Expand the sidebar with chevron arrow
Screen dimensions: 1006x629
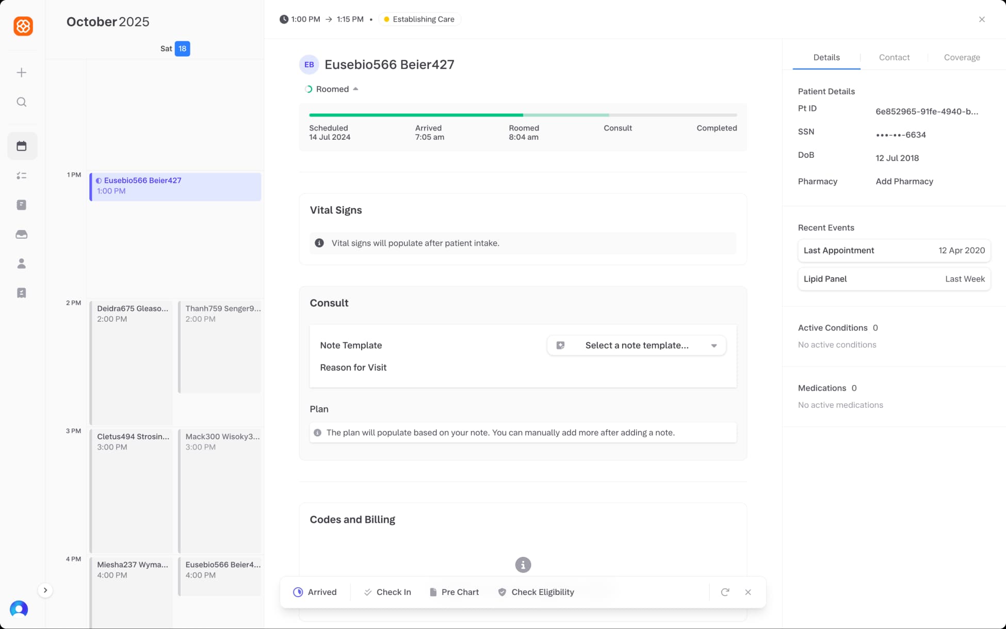coord(45,590)
